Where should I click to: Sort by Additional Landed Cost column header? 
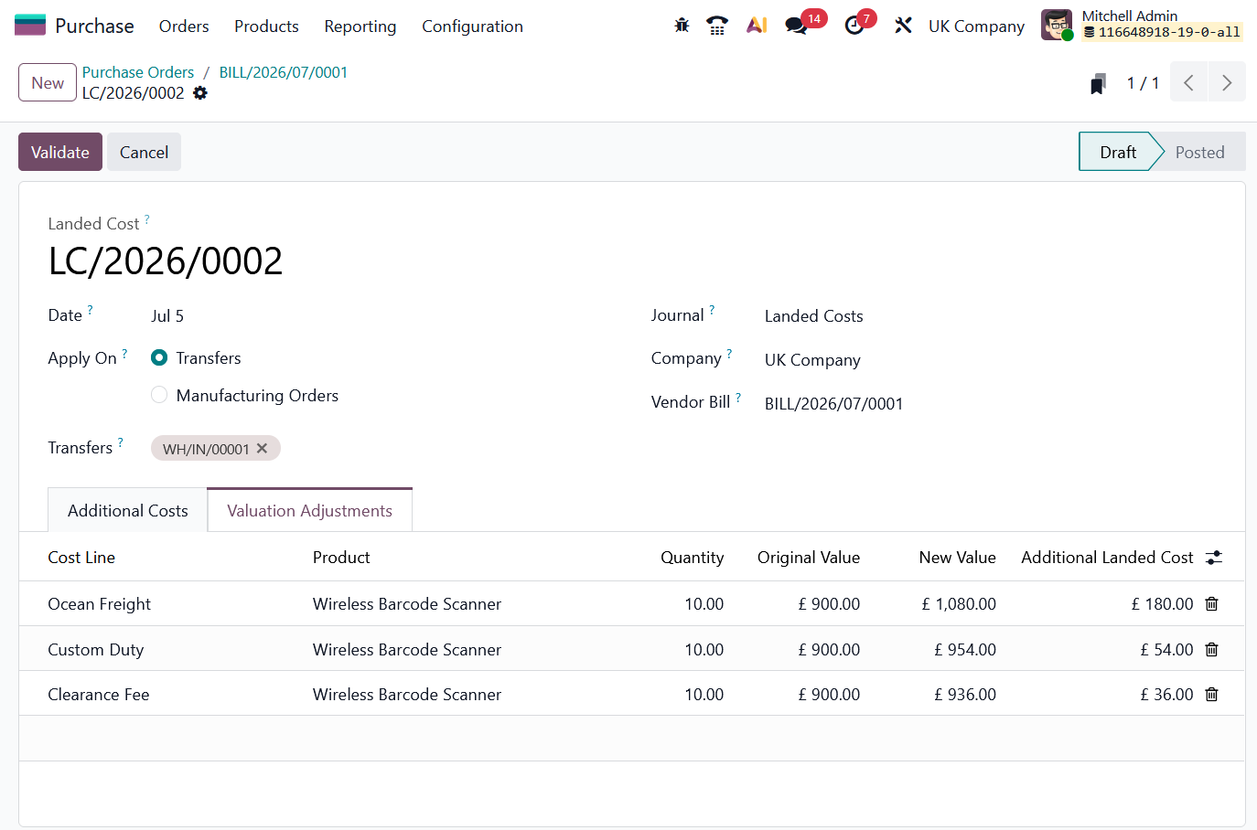click(1107, 558)
